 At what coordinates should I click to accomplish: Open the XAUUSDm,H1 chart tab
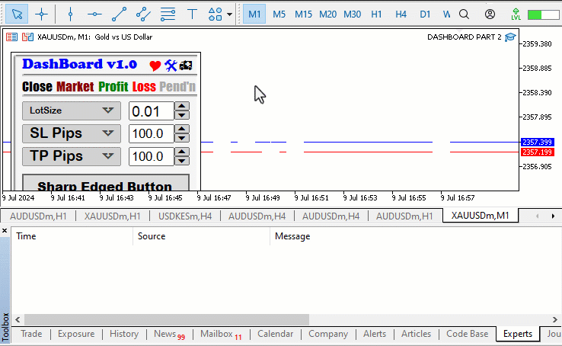click(x=112, y=216)
